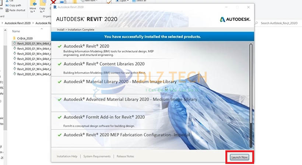Click the installer product list scrollbar
The height and width of the screenshot is (165, 302).
[x=251, y=96]
